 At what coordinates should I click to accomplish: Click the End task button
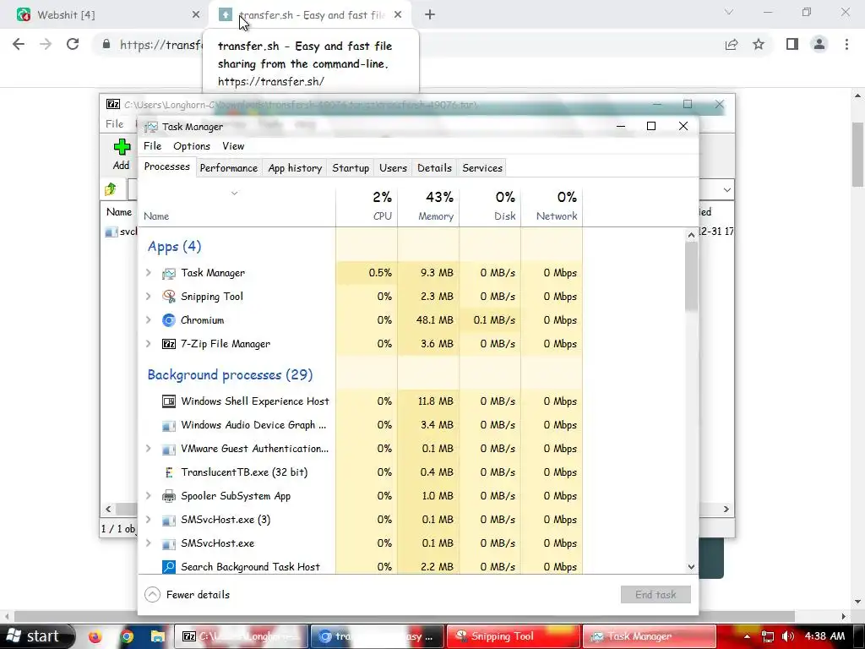click(656, 594)
